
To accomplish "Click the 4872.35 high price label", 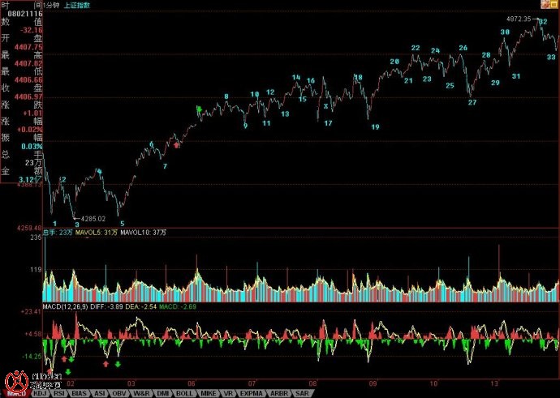I will pos(518,19).
